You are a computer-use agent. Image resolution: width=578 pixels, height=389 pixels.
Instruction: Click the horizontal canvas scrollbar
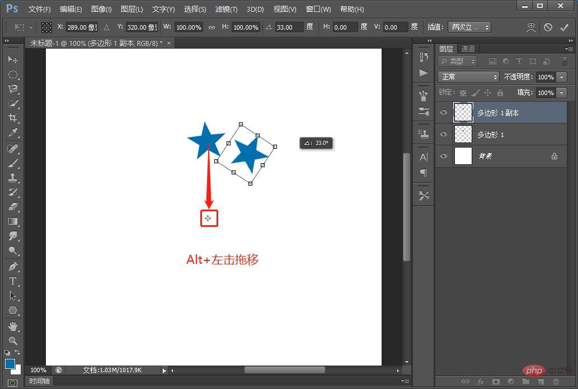[x=285, y=370]
